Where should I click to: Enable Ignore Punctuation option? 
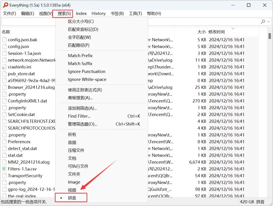[102, 71]
